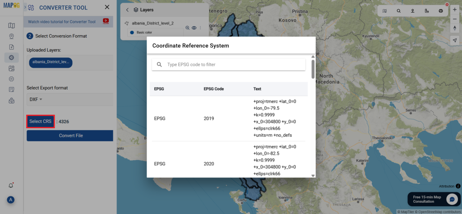The height and width of the screenshot is (214, 462).
Task: Click the albania_District_lev... uploaded layer chip
Action: [x=51, y=63]
